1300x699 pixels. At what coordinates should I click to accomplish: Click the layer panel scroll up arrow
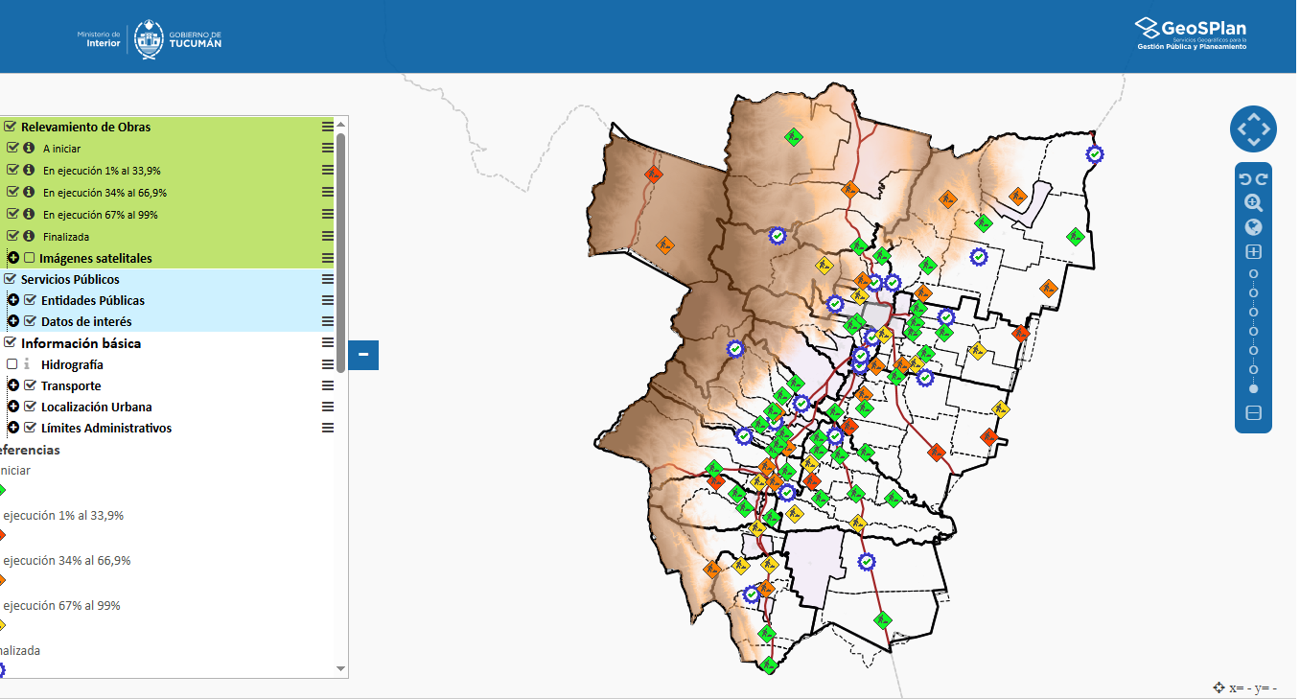[x=340, y=124]
